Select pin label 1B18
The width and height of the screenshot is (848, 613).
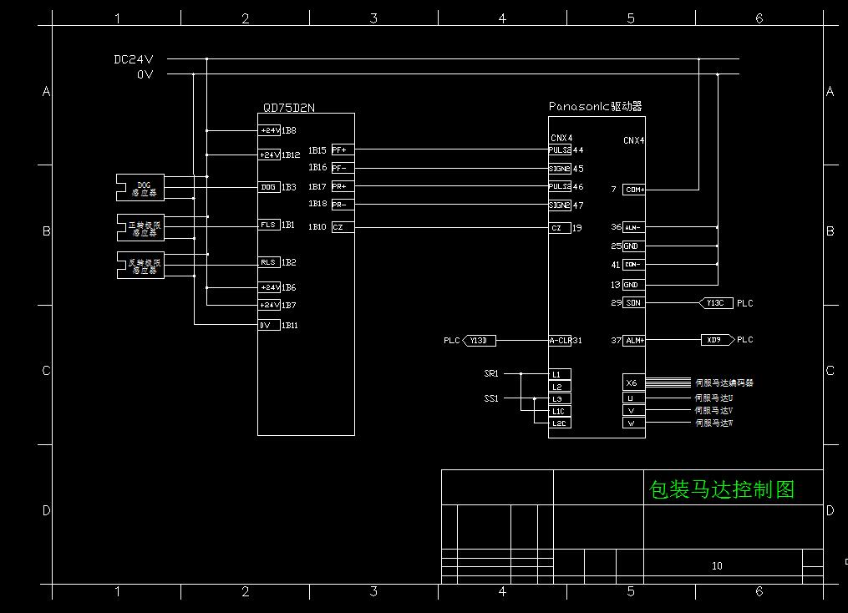click(x=317, y=204)
